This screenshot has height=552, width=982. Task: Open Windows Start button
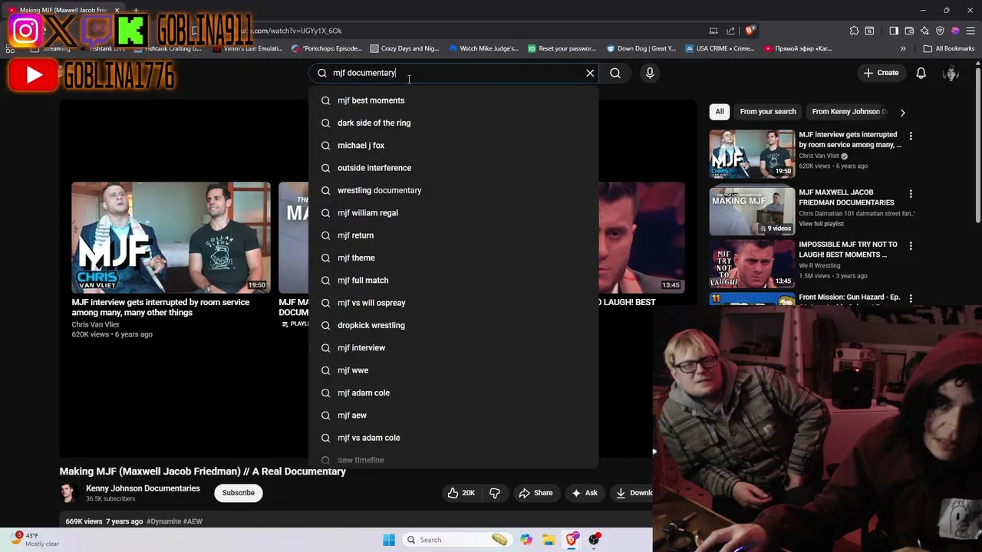[389, 540]
